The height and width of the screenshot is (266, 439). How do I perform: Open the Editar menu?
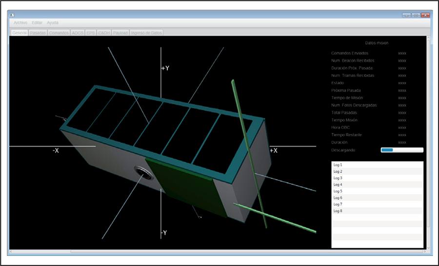pos(37,23)
